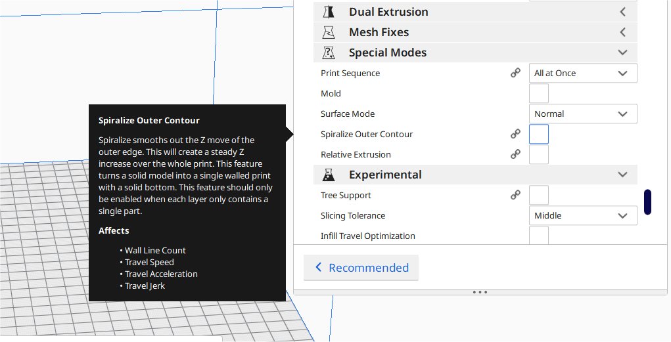
Task: Click the three-dot panel resize handle
Action: (x=480, y=292)
